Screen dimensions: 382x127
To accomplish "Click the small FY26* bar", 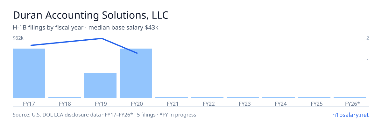I will coord(350,97).
